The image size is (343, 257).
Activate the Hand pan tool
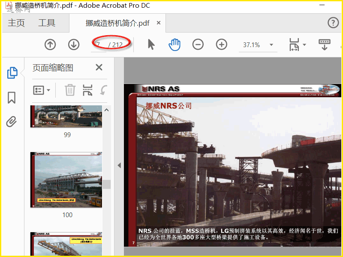(175, 45)
